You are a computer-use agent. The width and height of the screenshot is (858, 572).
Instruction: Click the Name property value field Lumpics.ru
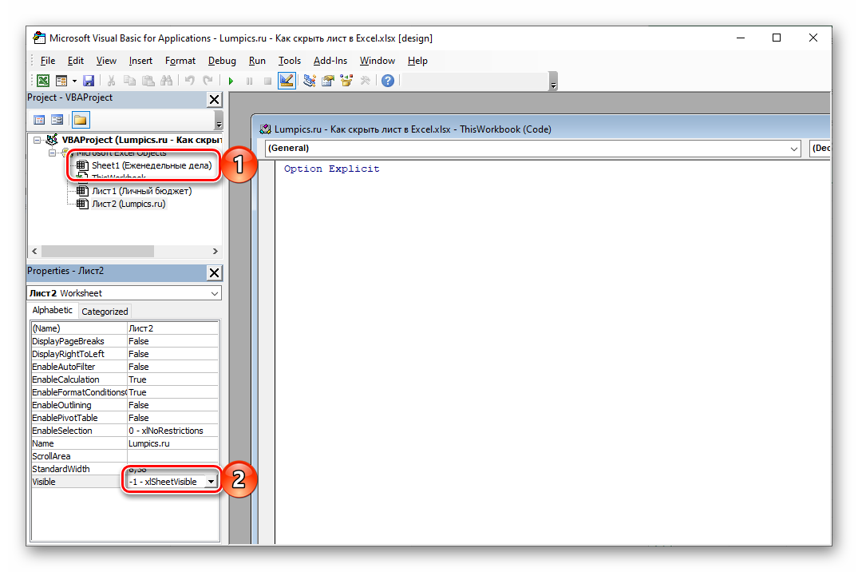tap(172, 443)
